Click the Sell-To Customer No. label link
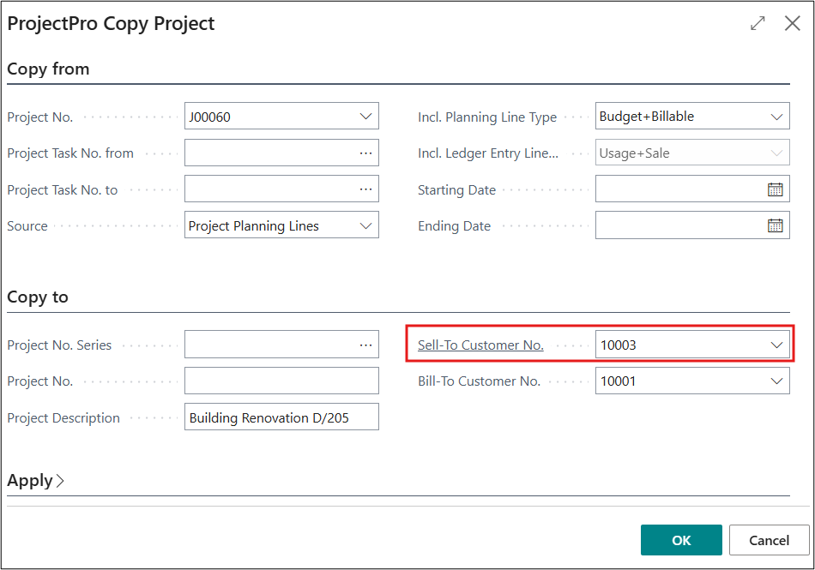 480,345
